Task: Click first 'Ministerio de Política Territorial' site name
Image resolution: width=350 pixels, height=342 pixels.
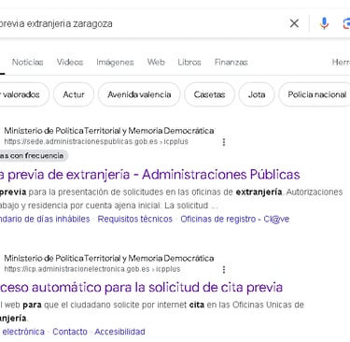Action: tap(109, 131)
